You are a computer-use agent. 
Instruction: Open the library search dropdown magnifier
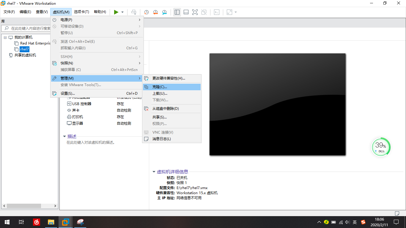click(x=7, y=28)
